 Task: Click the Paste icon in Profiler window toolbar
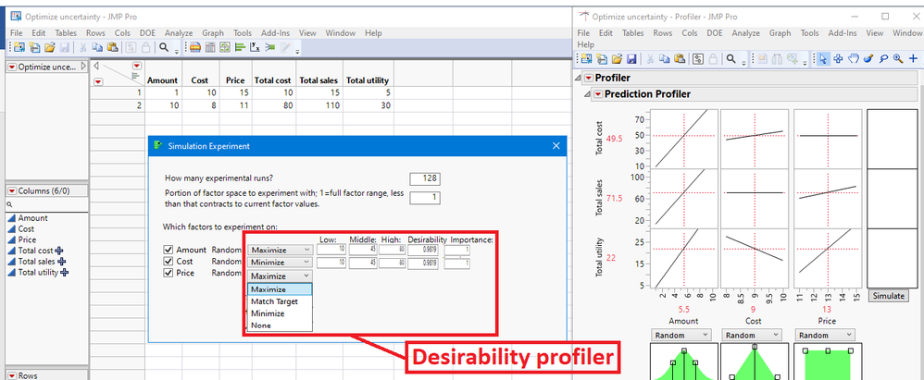point(680,59)
